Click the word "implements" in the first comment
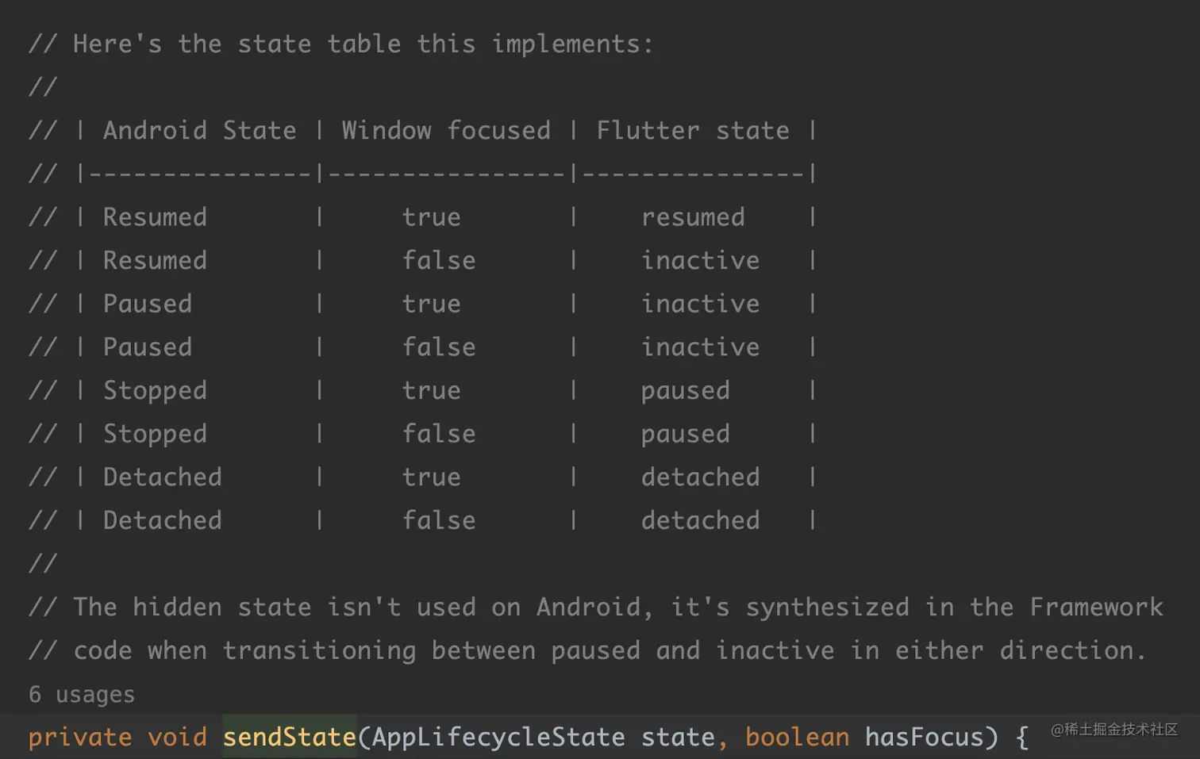Screen dimensions: 1200x759 pos(565,44)
